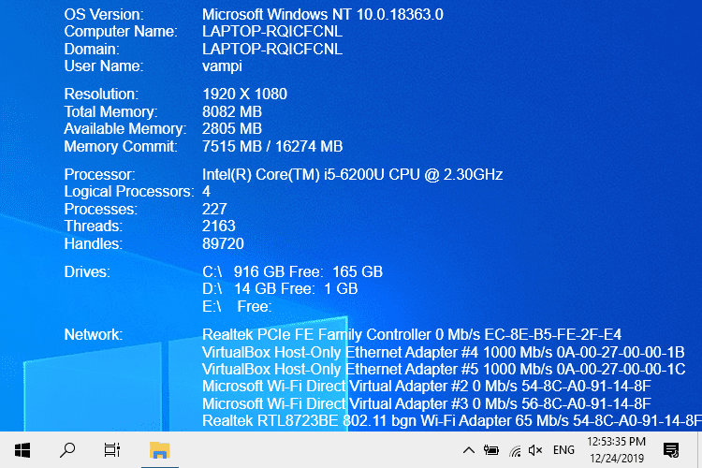Click the Show desktop sliver at the taskbar edge
The image size is (702, 468).
tap(699, 450)
